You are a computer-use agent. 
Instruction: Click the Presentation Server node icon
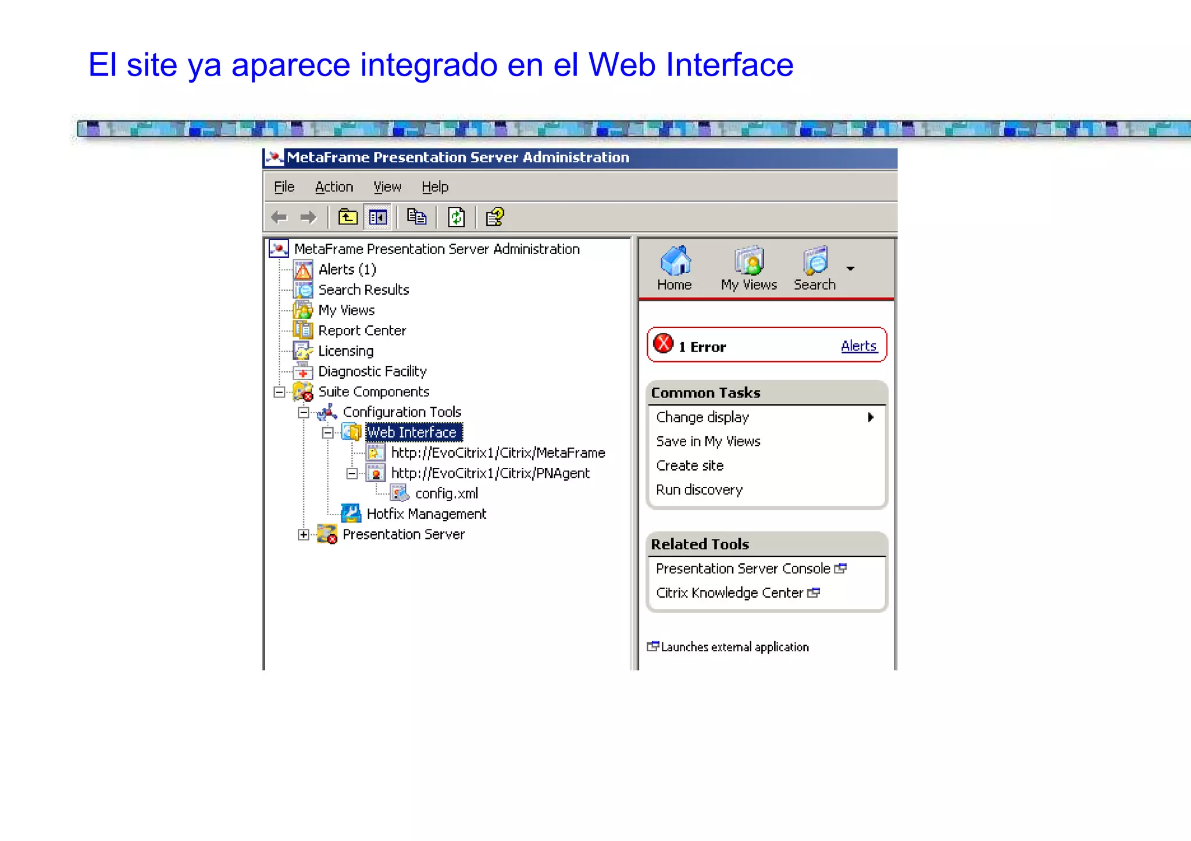click(x=327, y=534)
